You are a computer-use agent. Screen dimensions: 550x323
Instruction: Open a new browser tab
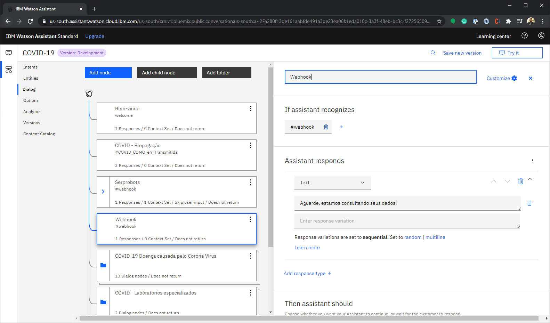click(x=94, y=9)
